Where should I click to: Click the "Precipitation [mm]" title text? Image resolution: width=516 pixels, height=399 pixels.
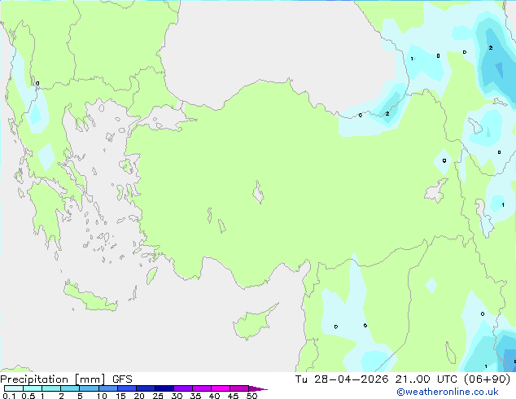[x=53, y=379]
